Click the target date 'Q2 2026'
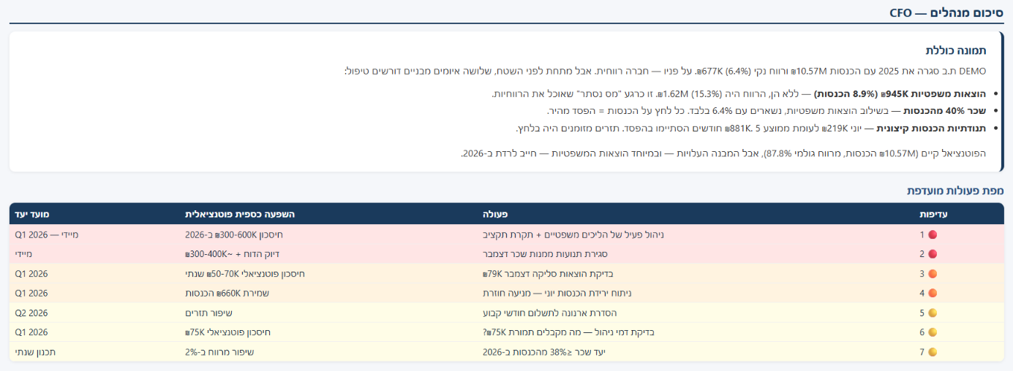 [x=31, y=313]
